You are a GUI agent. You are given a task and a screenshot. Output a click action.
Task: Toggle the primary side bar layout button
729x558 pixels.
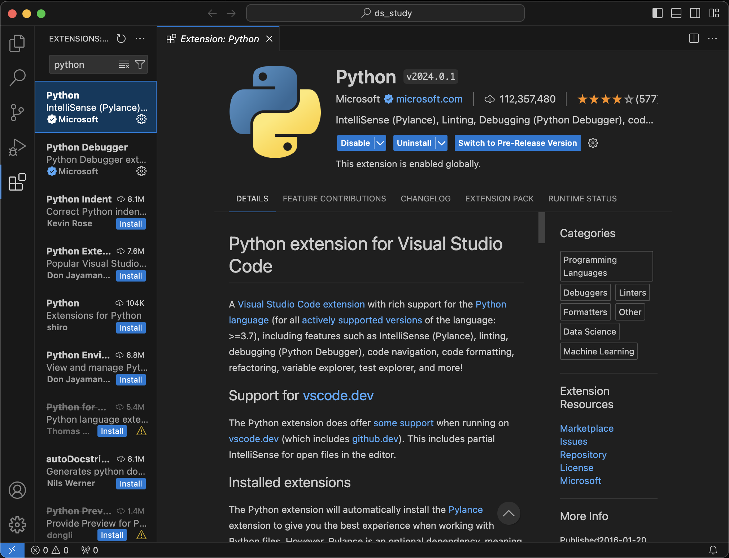657,13
